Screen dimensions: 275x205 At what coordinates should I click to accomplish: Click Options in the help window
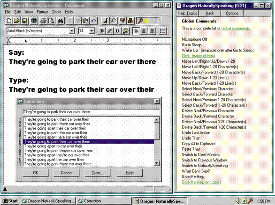point(232,13)
